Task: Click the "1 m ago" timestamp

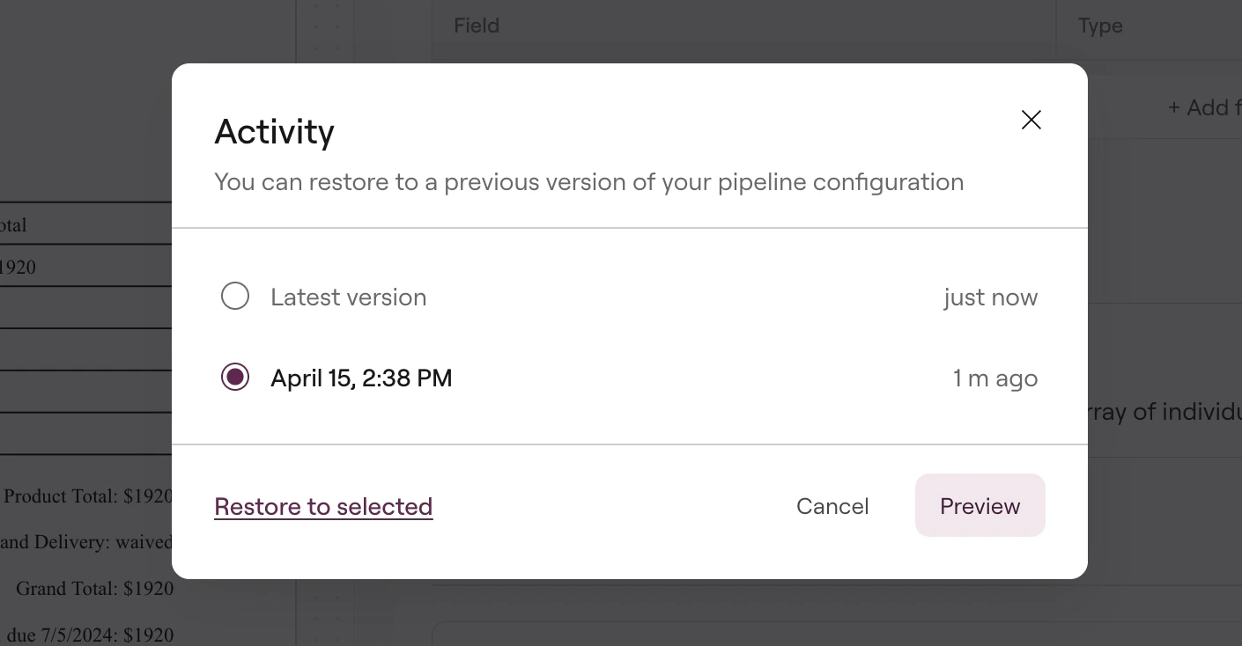Action: click(x=995, y=377)
